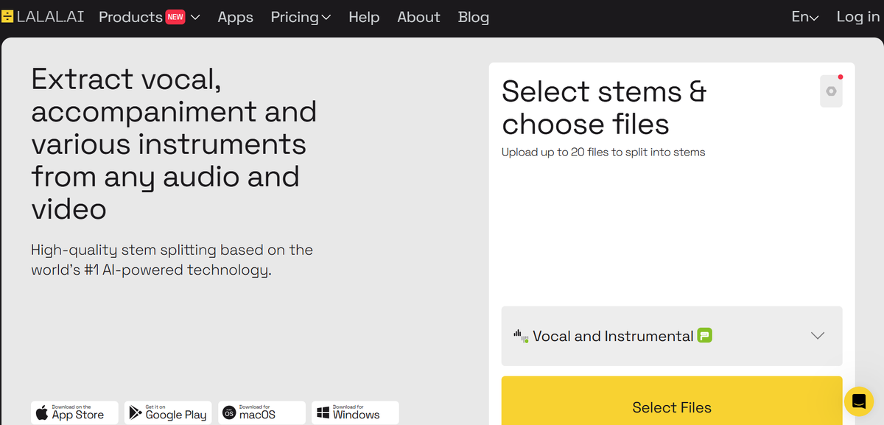Visit the Blog
Screen dimensions: 884x425
click(x=474, y=17)
